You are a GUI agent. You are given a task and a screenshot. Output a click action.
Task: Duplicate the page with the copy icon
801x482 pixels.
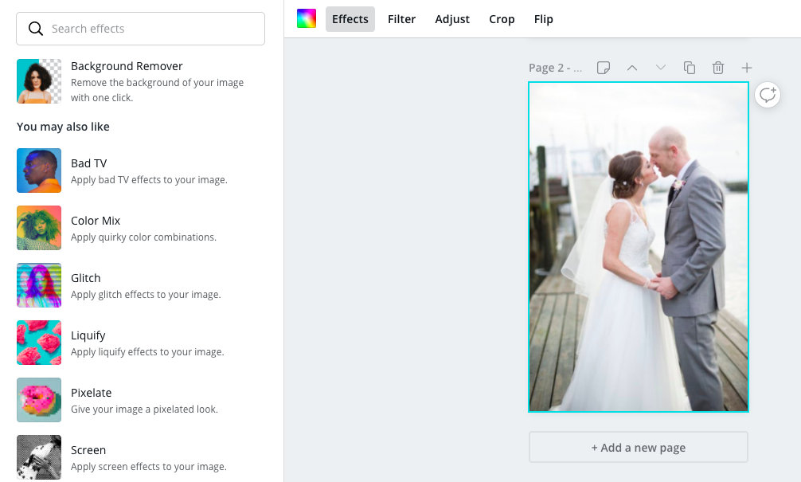tap(690, 68)
